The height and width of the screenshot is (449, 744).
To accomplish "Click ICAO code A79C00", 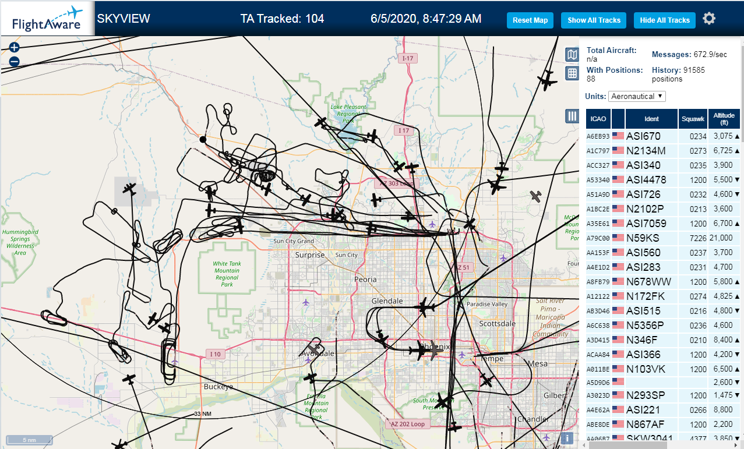I will (x=598, y=239).
